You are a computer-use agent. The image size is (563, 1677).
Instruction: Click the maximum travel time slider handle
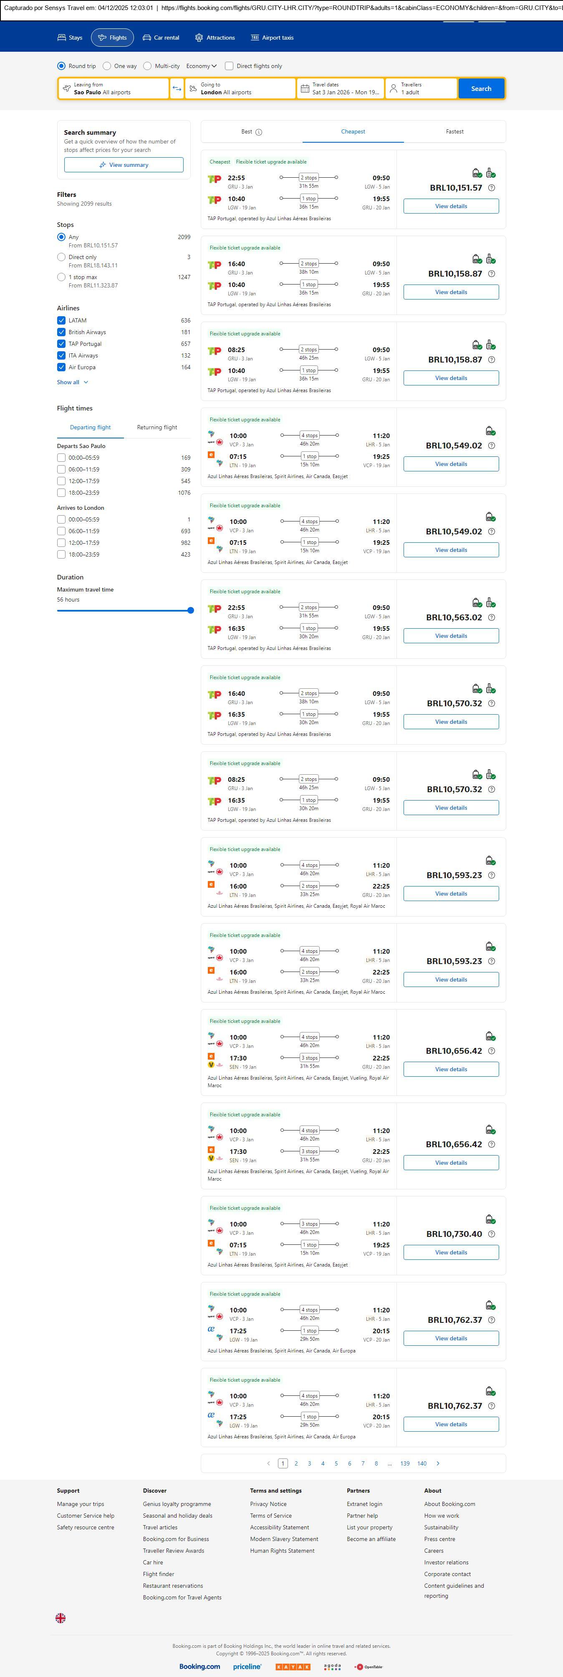190,610
